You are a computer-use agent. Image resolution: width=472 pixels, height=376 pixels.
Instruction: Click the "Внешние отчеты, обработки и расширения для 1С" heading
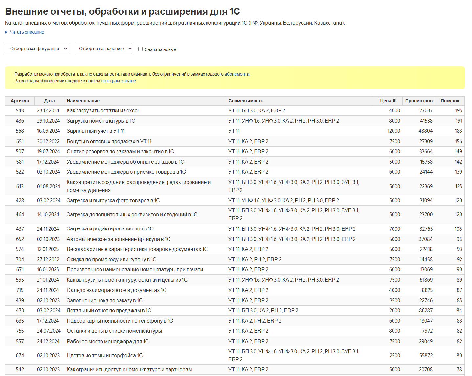[123, 11]
